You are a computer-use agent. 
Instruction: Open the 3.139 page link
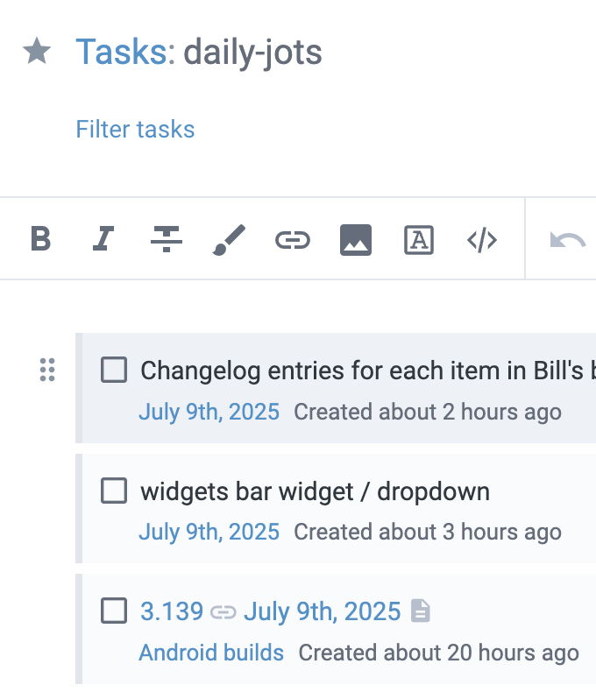pos(172,611)
